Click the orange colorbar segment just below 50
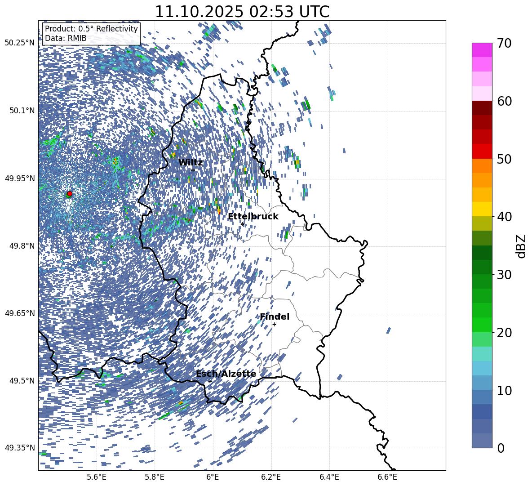 482,166
